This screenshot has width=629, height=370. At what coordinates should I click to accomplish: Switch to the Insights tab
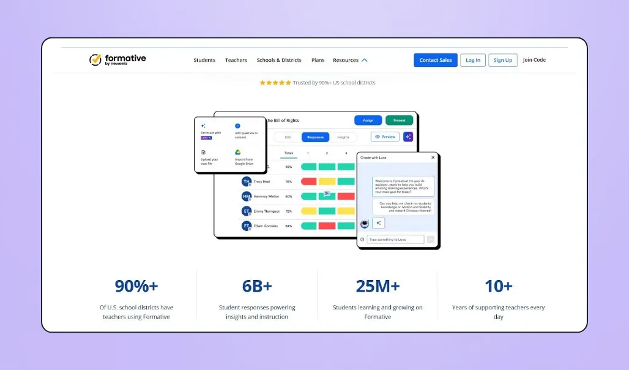(x=344, y=137)
